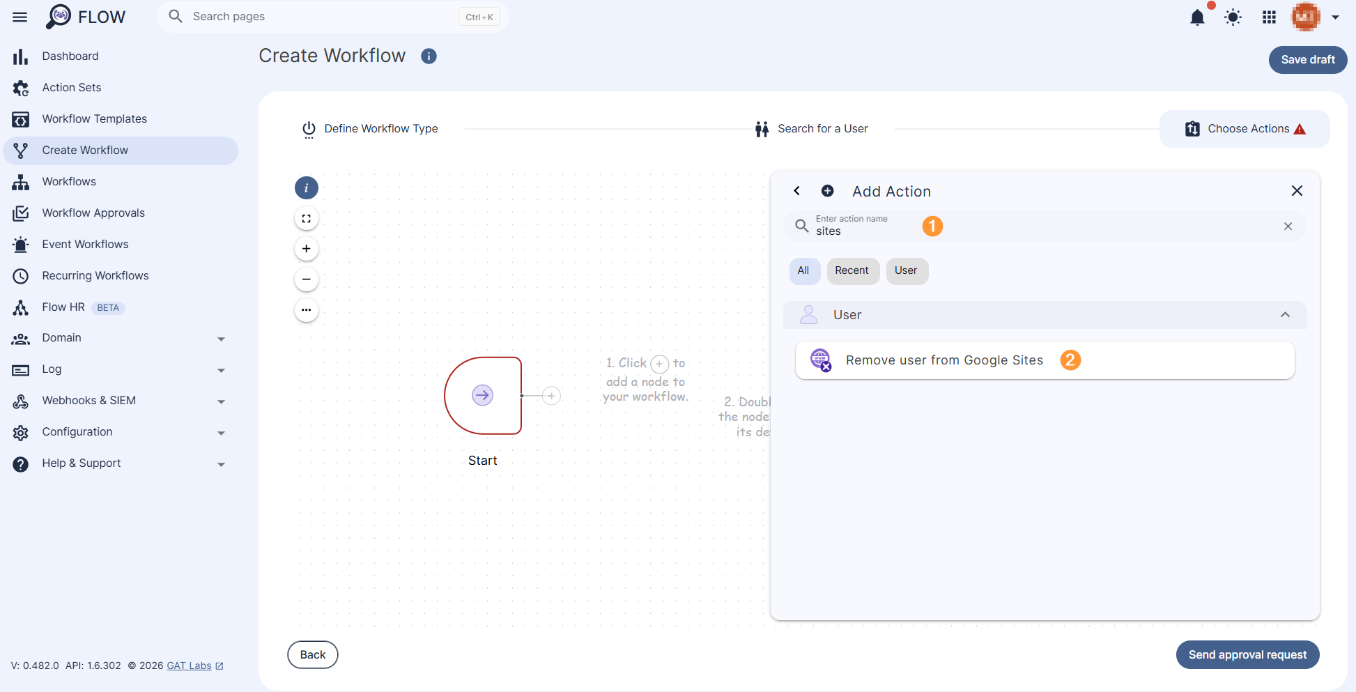This screenshot has width=1356, height=692.
Task: Open the notifications bell
Action: pyautogui.click(x=1197, y=17)
